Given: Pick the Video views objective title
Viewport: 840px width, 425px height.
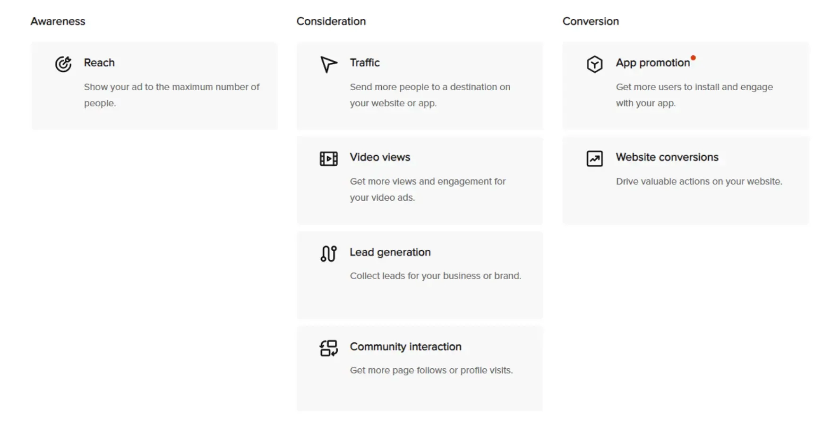Looking at the screenshot, I should [380, 157].
